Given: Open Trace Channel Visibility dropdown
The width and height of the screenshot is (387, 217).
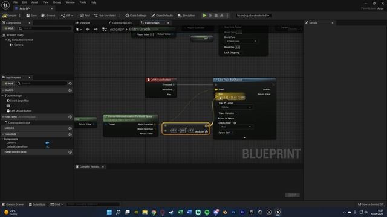Looking at the screenshot, I should pyautogui.click(x=236, y=107).
